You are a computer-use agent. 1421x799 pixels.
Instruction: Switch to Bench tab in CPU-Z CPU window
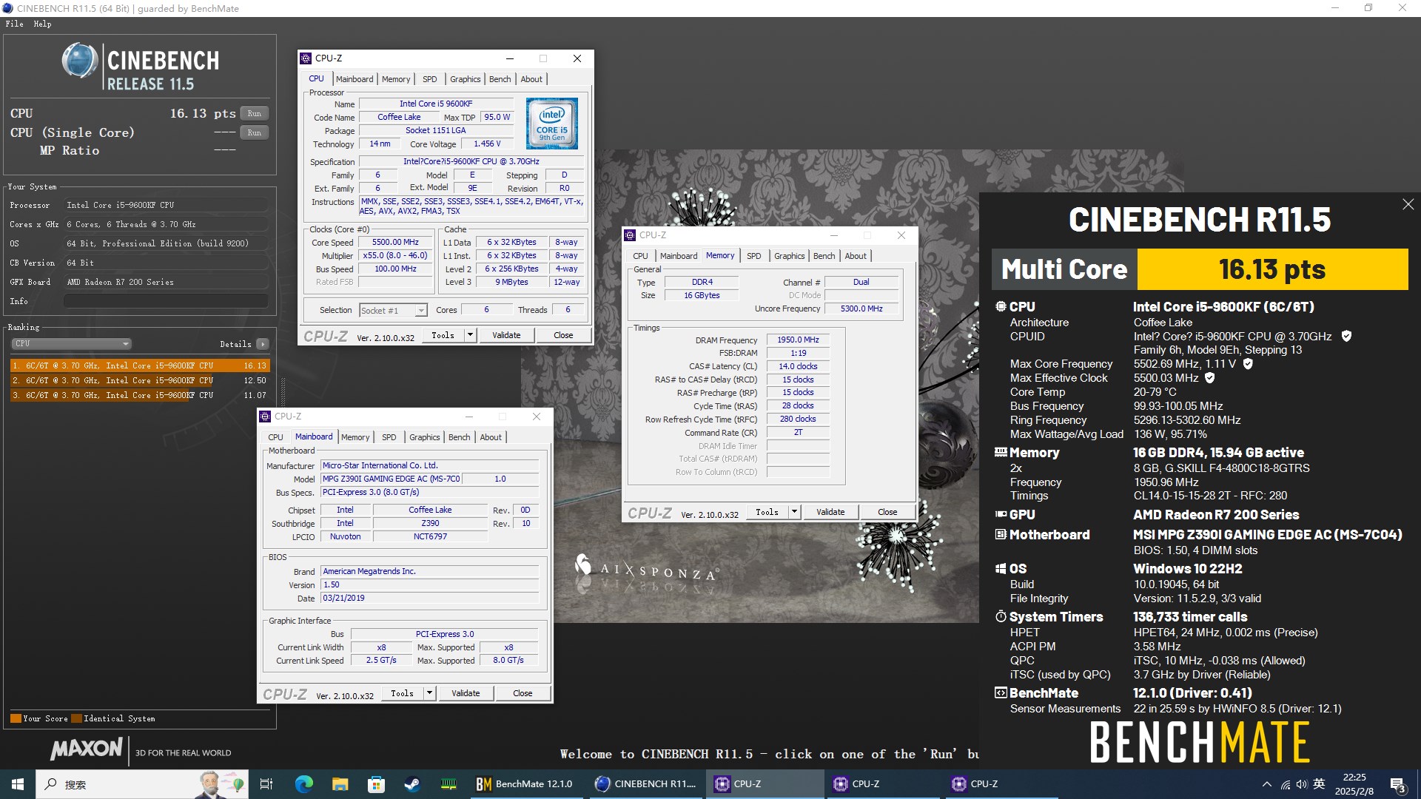pos(500,79)
